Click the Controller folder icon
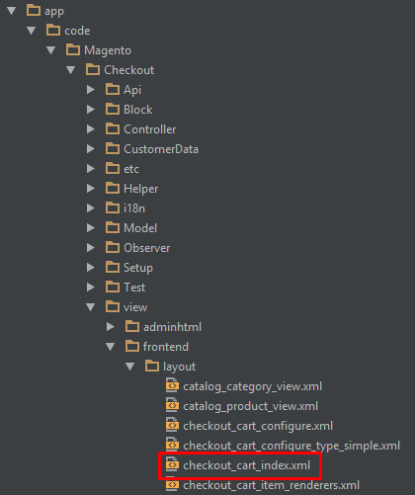Screen dimensions: 415x495 tap(113, 128)
